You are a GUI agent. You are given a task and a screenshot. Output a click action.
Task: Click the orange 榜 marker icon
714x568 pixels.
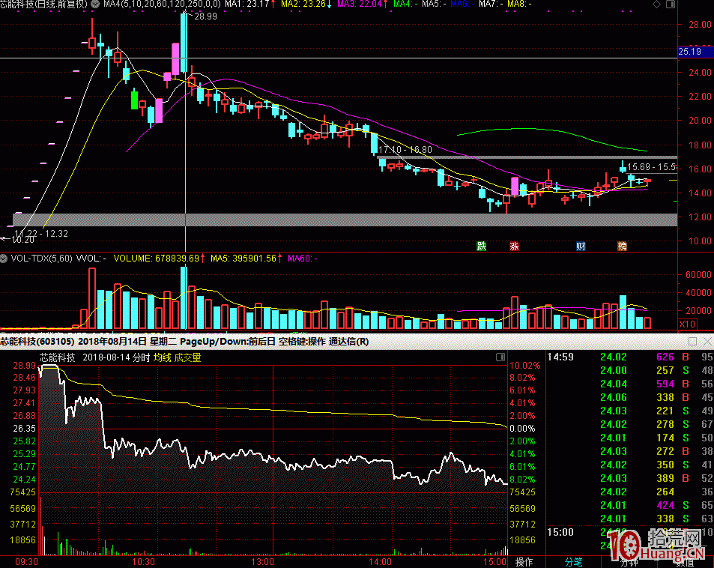[622, 246]
